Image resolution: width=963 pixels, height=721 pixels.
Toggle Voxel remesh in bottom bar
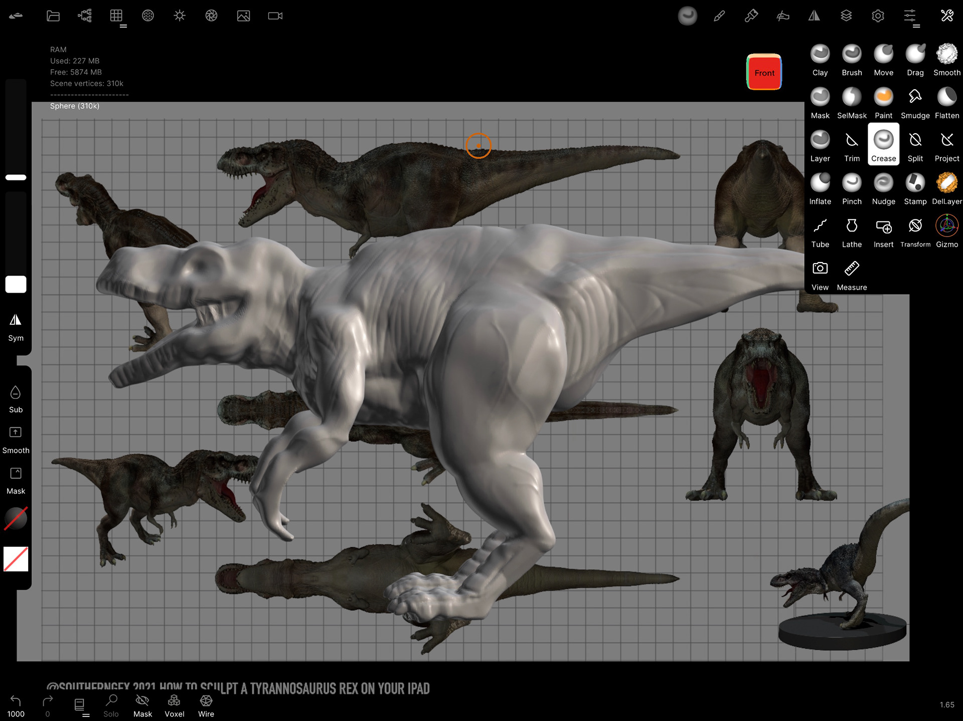pyautogui.click(x=174, y=706)
